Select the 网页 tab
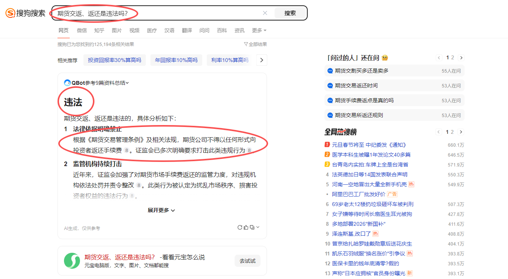The image size is (508, 279). [x=64, y=30]
